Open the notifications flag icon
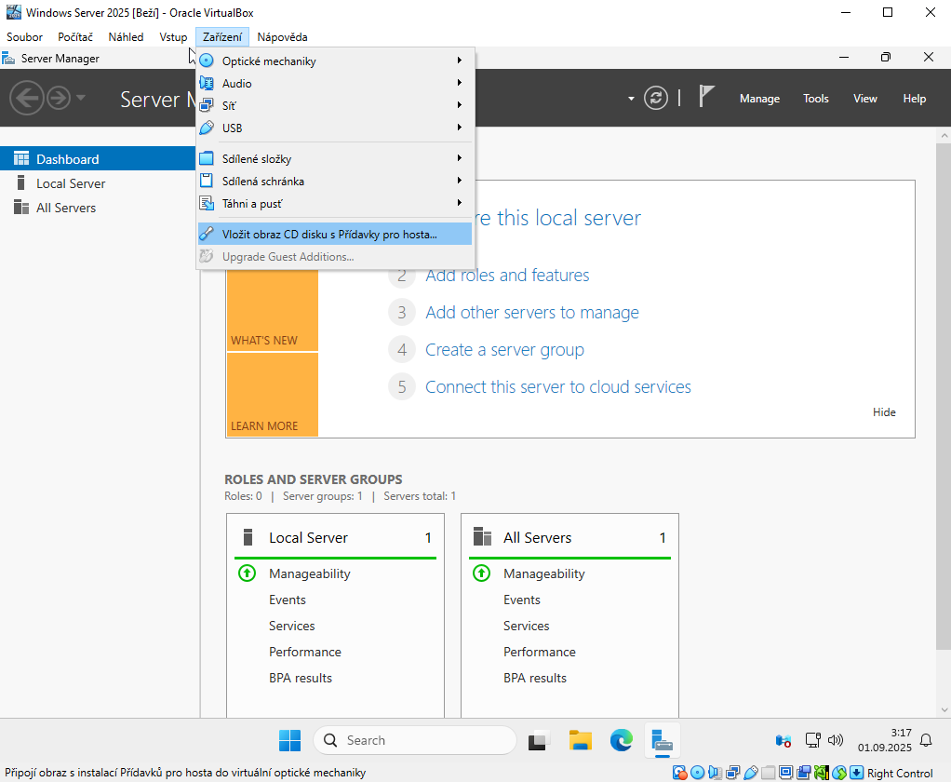This screenshot has width=951, height=782. (x=707, y=97)
